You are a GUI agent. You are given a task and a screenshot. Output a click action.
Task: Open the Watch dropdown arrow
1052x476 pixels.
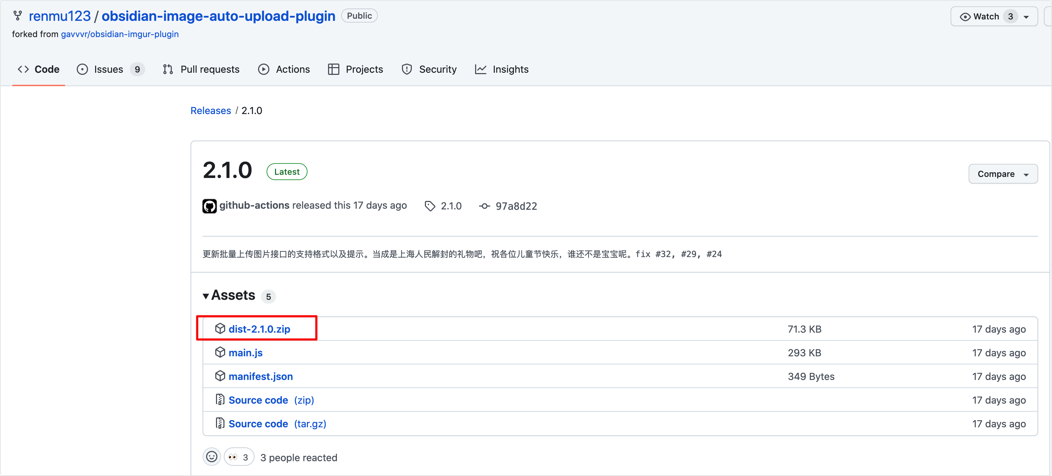click(x=1026, y=17)
